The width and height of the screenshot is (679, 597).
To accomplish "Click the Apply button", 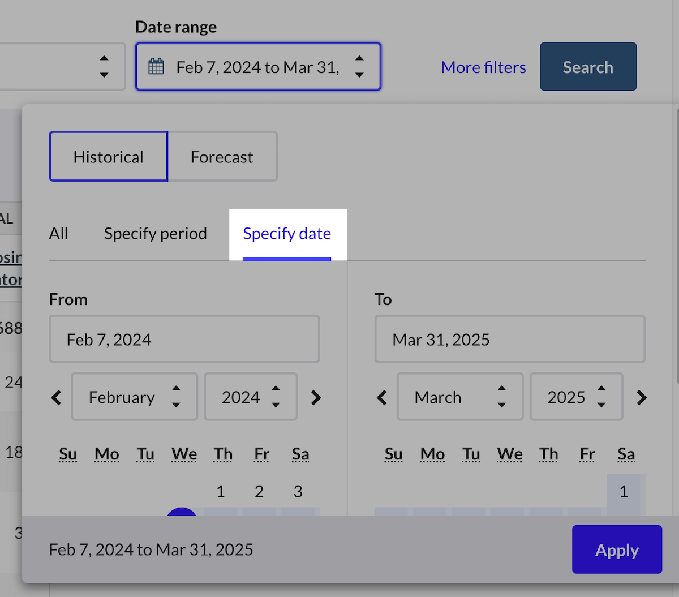I will point(617,550).
